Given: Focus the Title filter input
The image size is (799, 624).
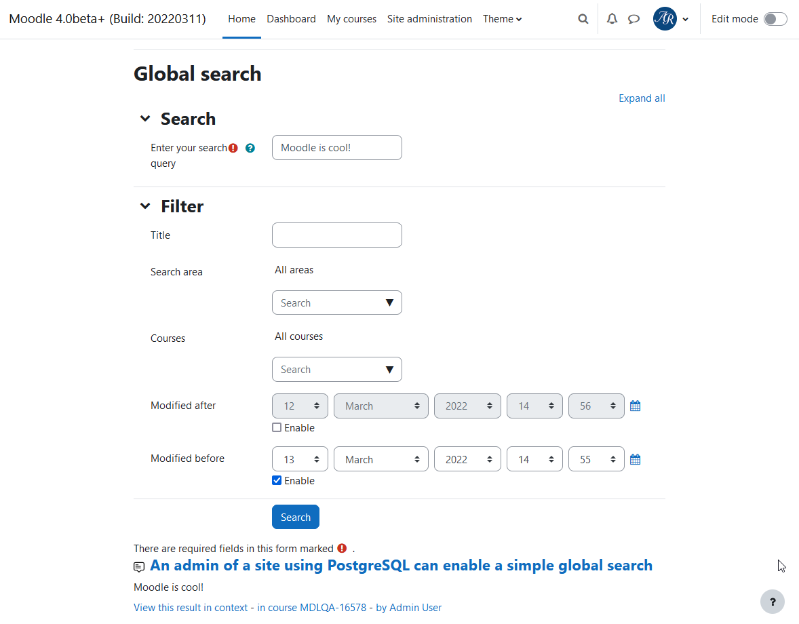Looking at the screenshot, I should click(x=337, y=235).
